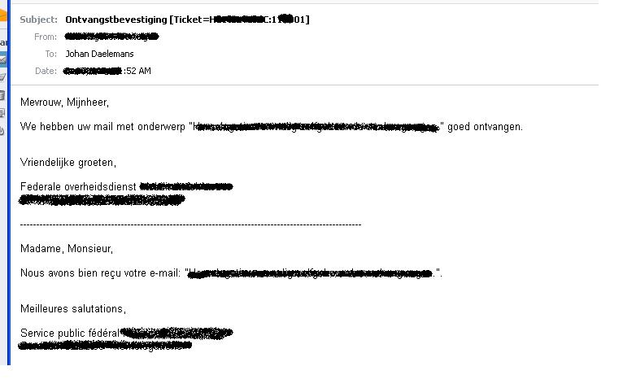Click the envelope icon in left sidebar
623x388 pixels.
point(3,59)
